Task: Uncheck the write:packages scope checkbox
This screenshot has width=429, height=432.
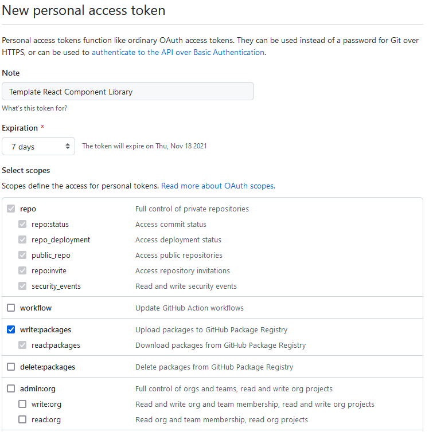Action: click(x=11, y=329)
